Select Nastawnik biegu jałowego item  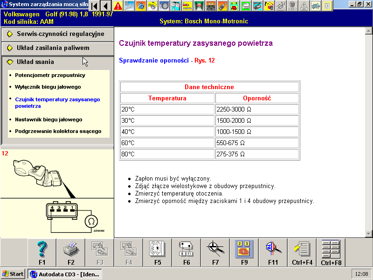(x=48, y=119)
